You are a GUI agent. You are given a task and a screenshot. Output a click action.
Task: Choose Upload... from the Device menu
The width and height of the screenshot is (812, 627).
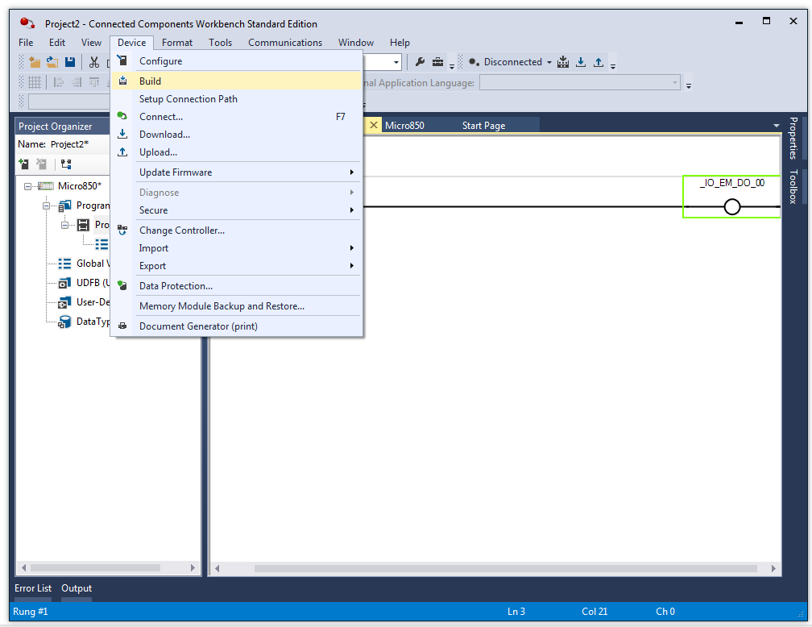click(x=237, y=152)
